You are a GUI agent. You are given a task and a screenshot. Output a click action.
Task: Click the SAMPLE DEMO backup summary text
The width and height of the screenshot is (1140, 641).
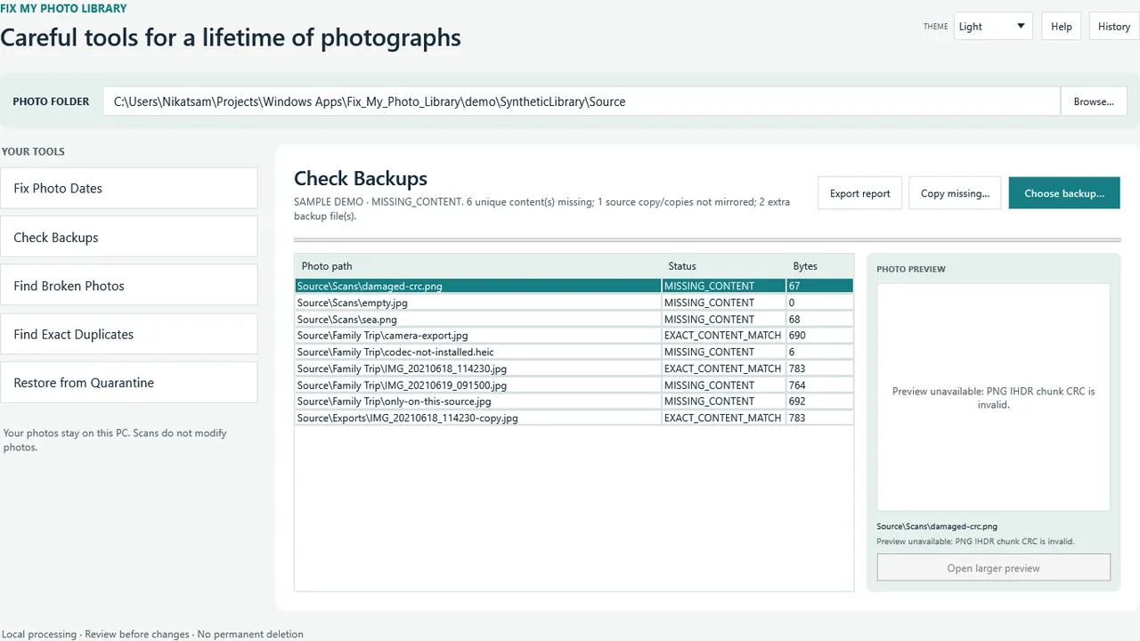tap(541, 208)
